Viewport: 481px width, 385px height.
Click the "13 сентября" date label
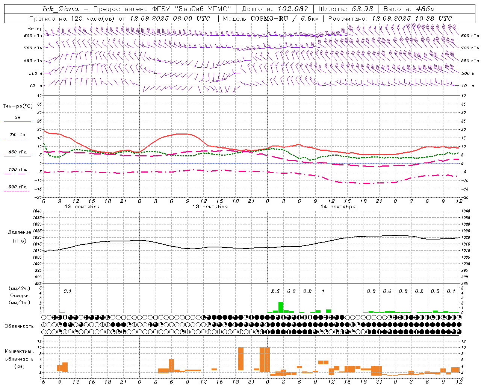coord(210,207)
